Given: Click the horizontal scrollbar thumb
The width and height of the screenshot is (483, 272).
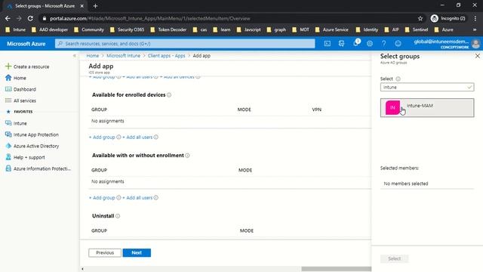Looking at the screenshot, I should pyautogui.click(x=337, y=269).
